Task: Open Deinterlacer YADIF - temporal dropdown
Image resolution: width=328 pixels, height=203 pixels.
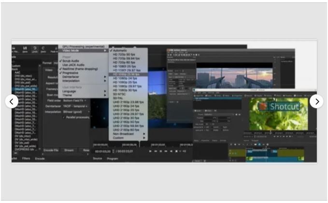Action: pyautogui.click(x=75, y=106)
